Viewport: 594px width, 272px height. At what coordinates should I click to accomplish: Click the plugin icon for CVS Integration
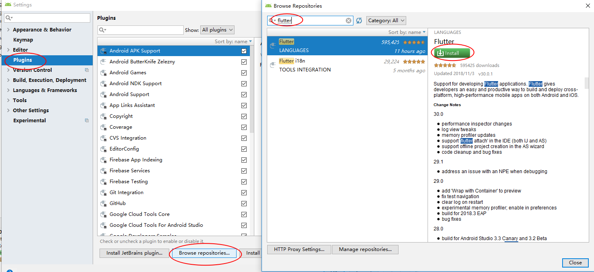104,138
